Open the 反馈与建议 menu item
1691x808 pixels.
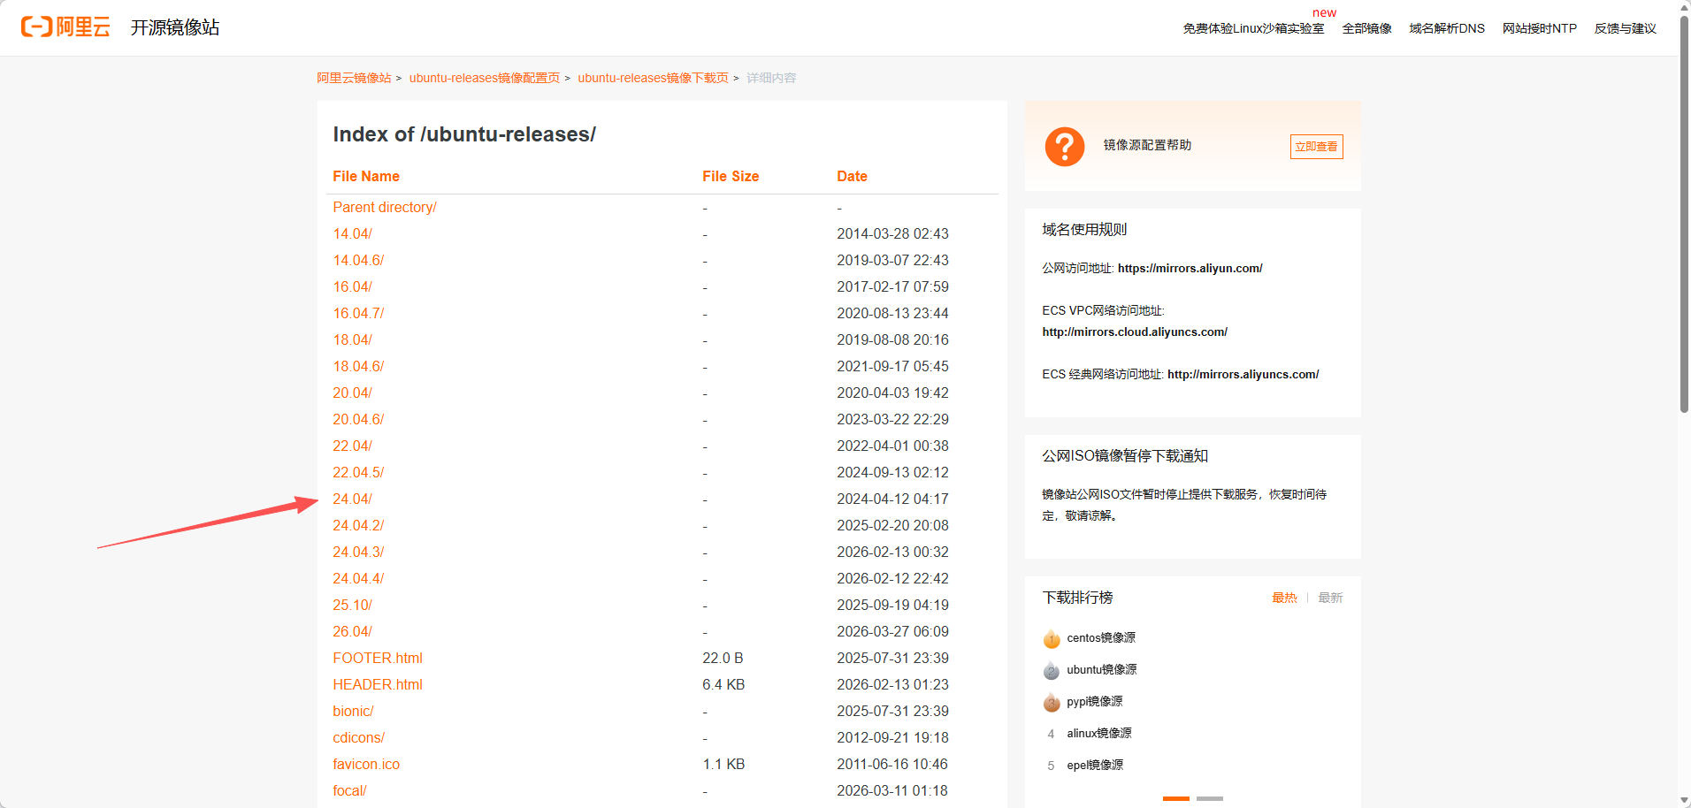pyautogui.click(x=1626, y=28)
